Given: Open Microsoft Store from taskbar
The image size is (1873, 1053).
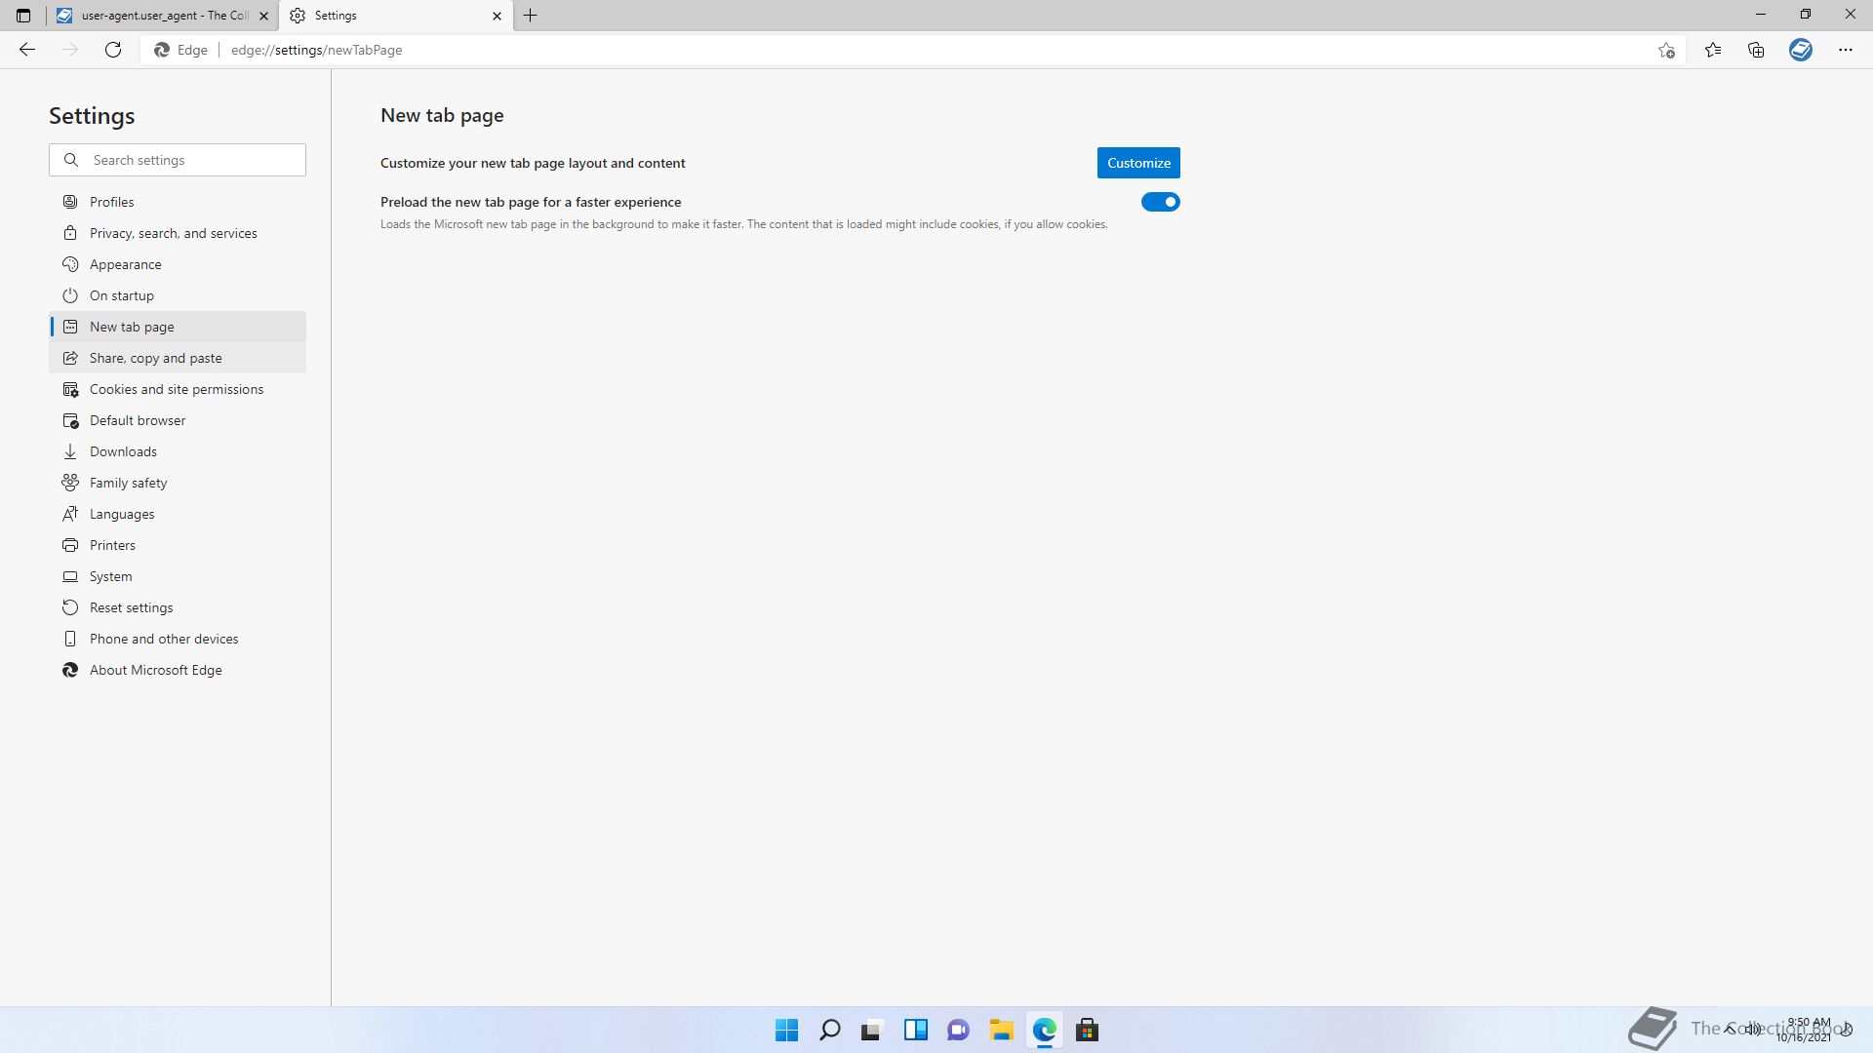Looking at the screenshot, I should (1087, 1030).
